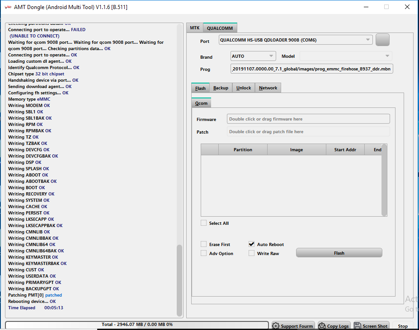Click the 'Patching PMT[0] patched' log line
Screen dimensions: 419x330
coord(35,295)
